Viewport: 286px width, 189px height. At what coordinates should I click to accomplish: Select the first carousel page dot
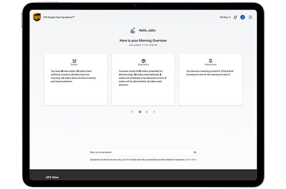point(140,112)
